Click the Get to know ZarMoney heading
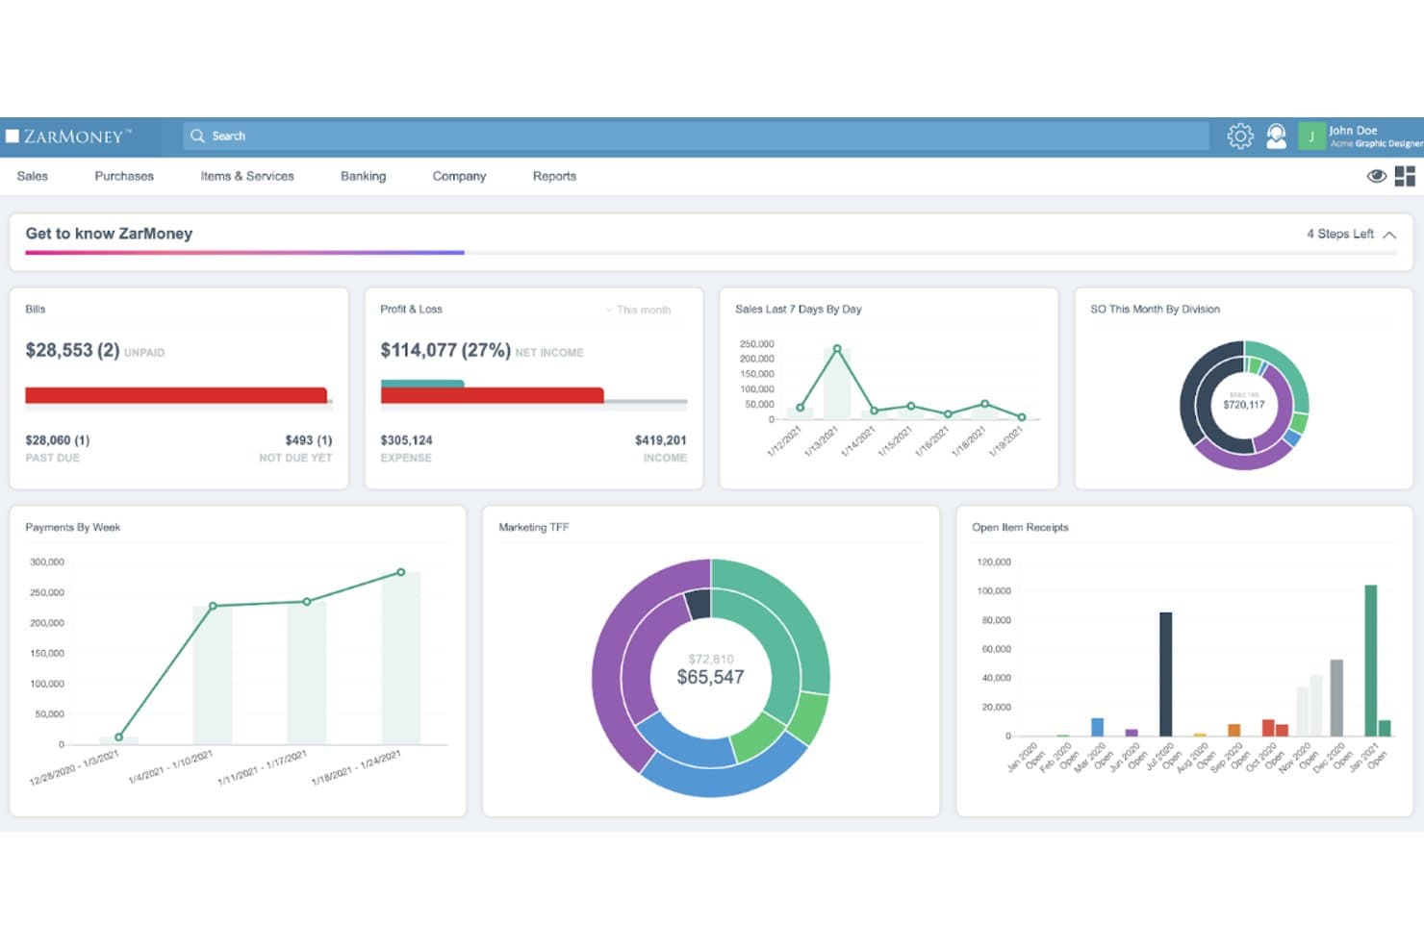1424x949 pixels. (109, 234)
